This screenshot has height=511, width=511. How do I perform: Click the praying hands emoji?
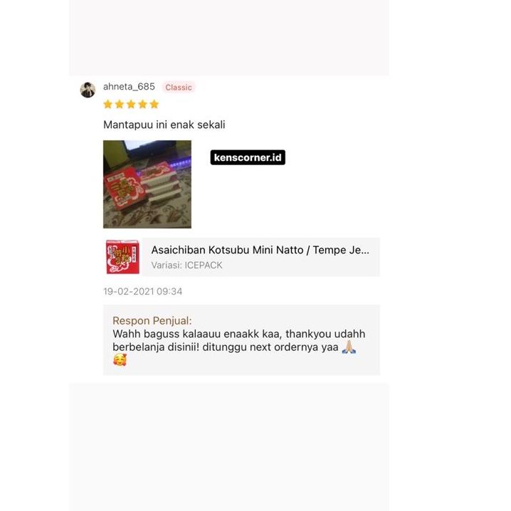(x=349, y=347)
